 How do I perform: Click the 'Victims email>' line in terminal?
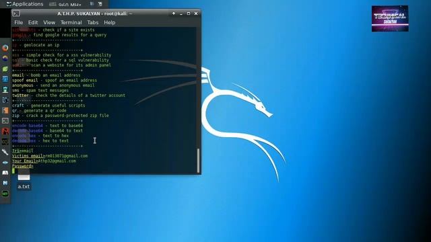pyautogui.click(x=50, y=156)
